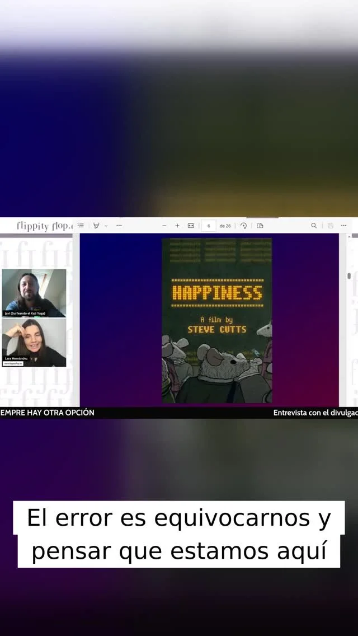Toggle fit to width view
The height and width of the screenshot is (636, 358).
click(x=191, y=226)
